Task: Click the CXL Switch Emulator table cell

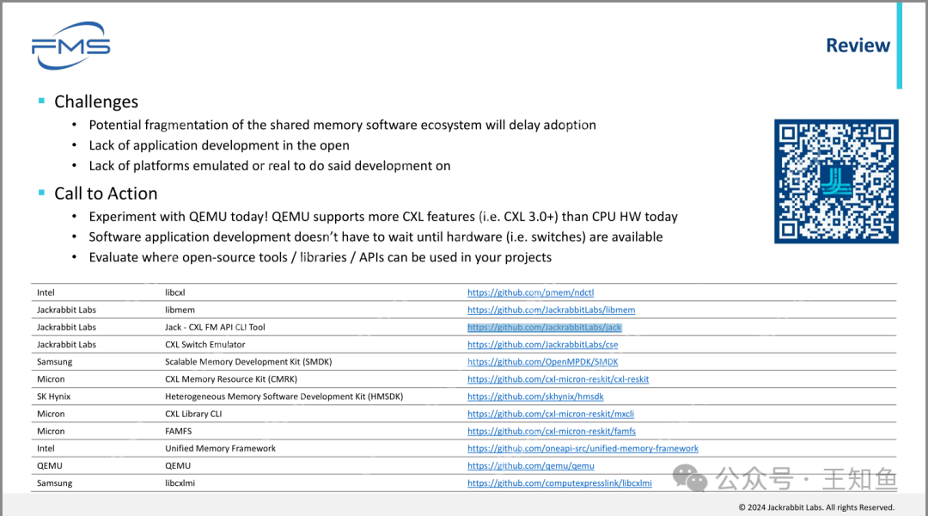Action: point(206,345)
